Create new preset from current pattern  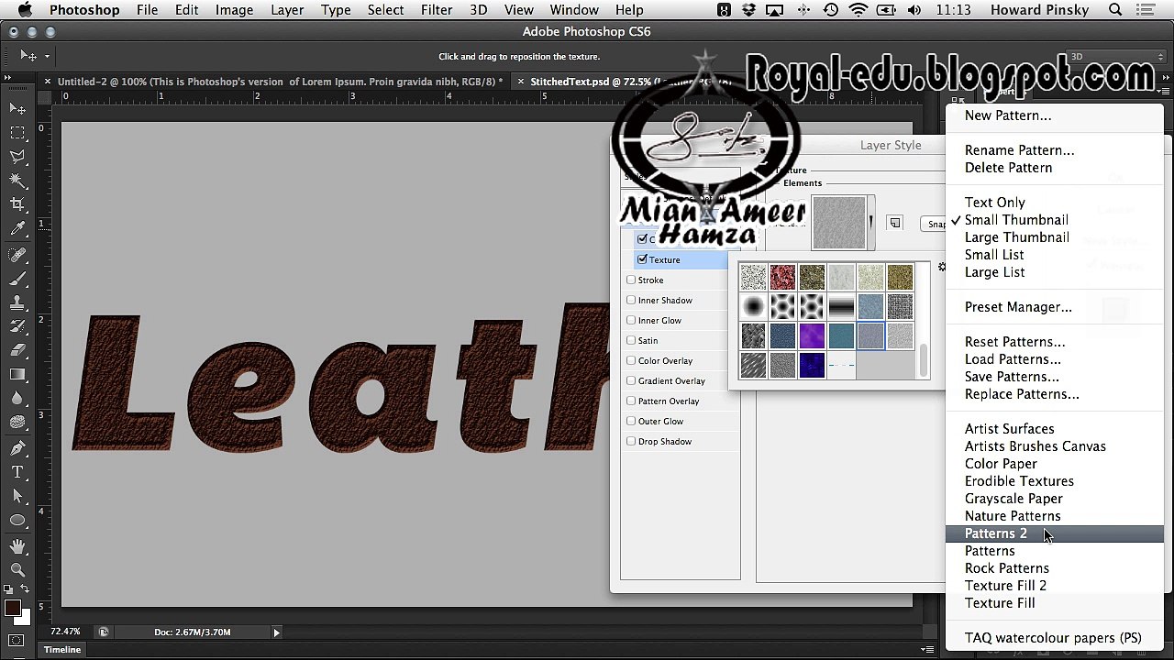click(x=895, y=223)
